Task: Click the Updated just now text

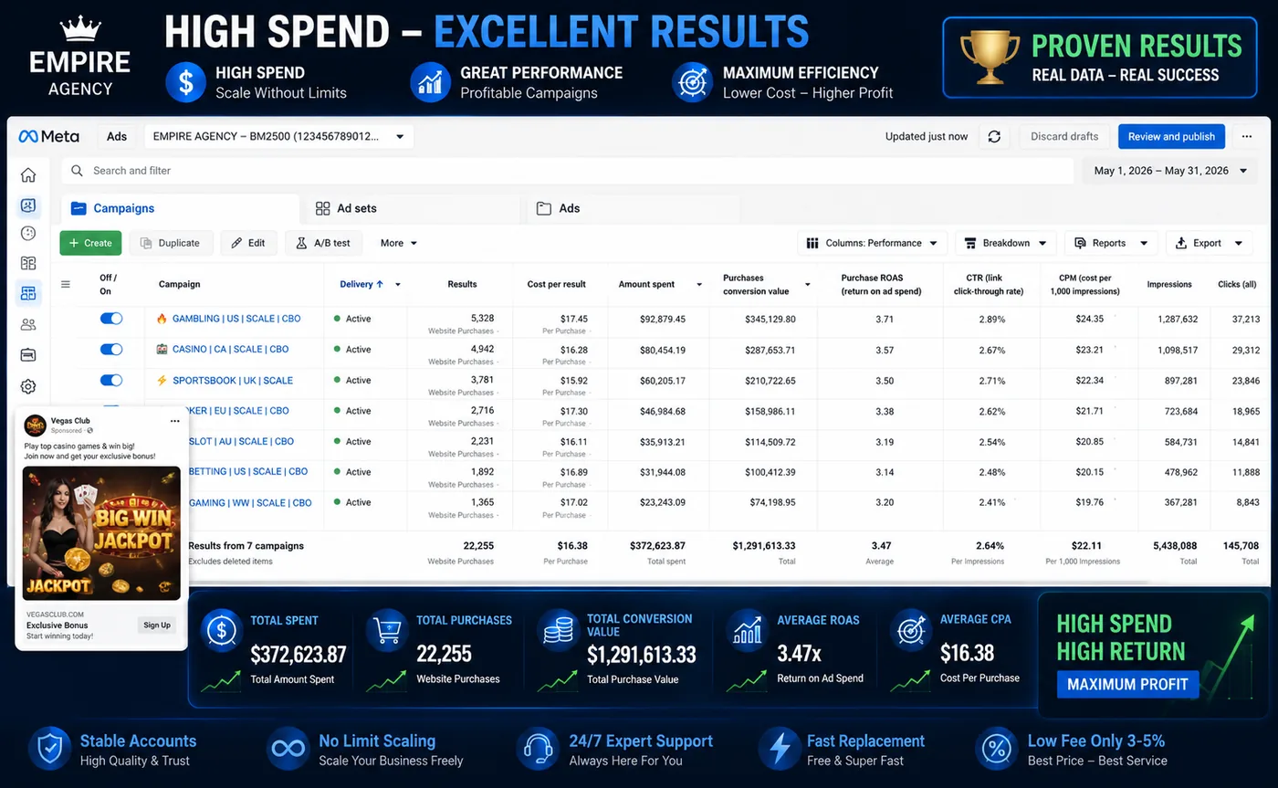Action: click(x=927, y=137)
